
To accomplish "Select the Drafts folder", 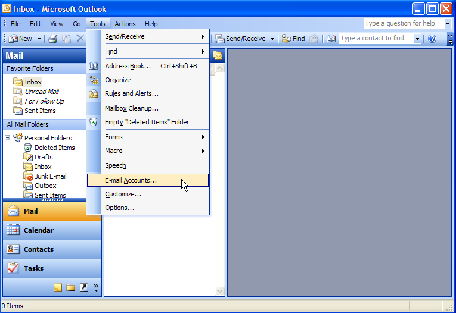I will tap(44, 157).
